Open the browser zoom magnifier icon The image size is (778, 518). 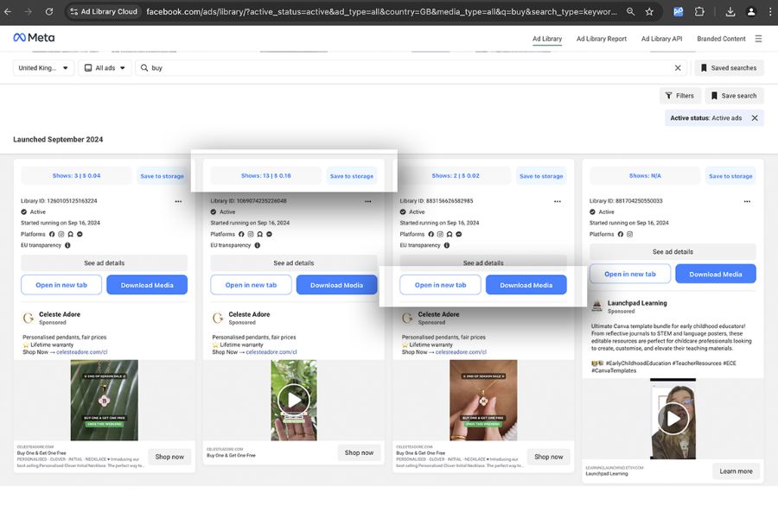[x=631, y=11]
